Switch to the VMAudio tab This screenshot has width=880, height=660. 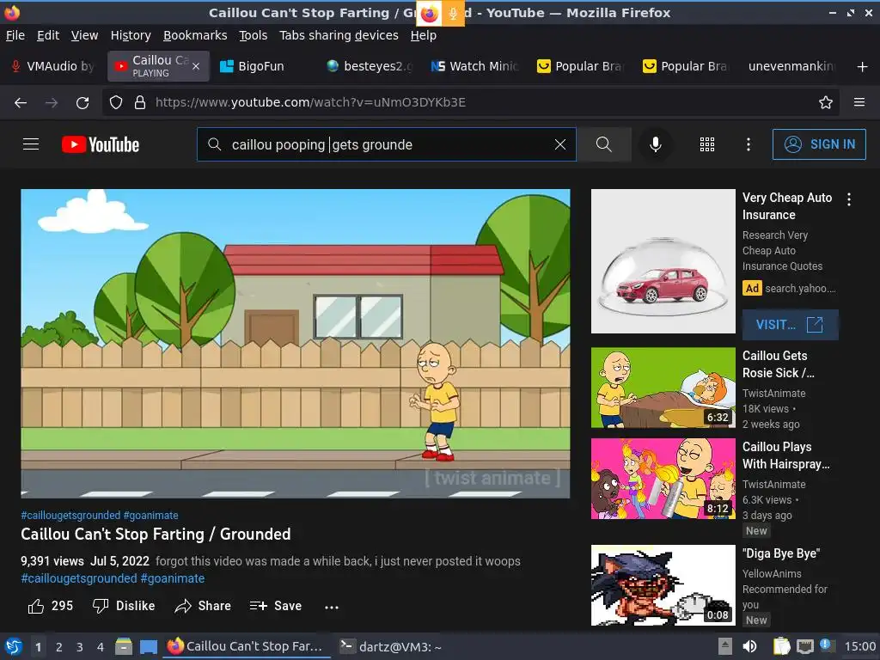53,66
